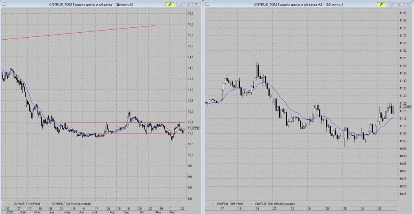Click the current price label 11,22850 on the 60-minute chart
The height and width of the screenshot is (214, 414).
tap(405, 106)
